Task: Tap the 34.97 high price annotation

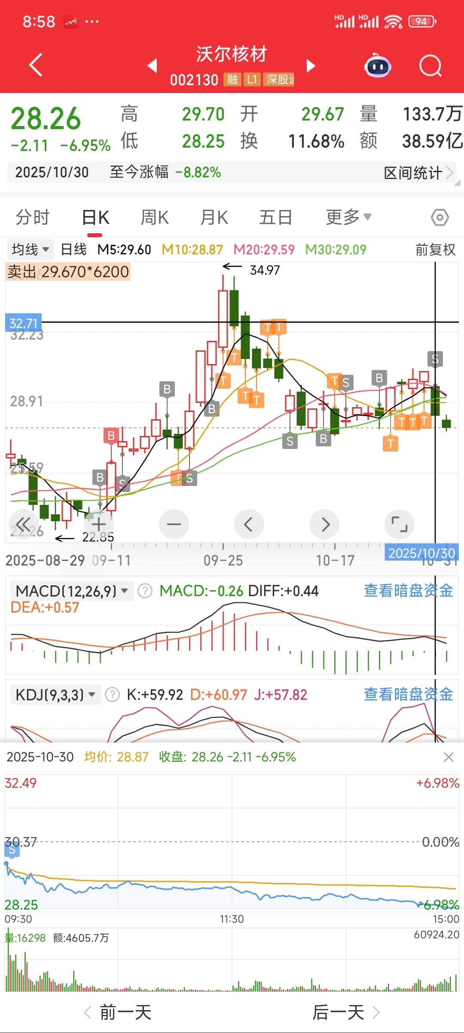Action: 265,270
